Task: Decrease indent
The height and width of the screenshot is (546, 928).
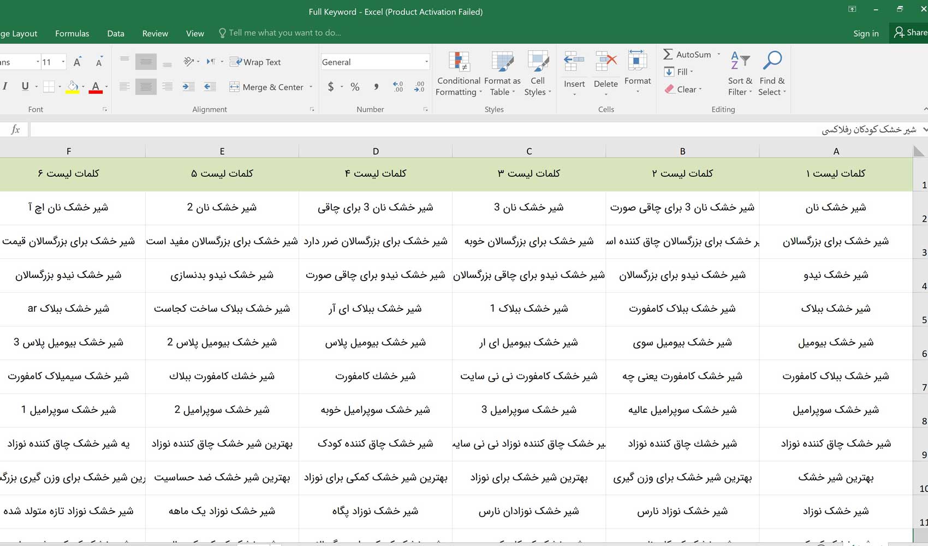Action: click(x=210, y=86)
